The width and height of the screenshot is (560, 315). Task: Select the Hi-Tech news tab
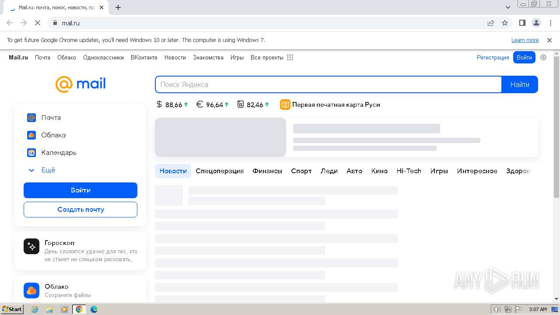coord(409,171)
